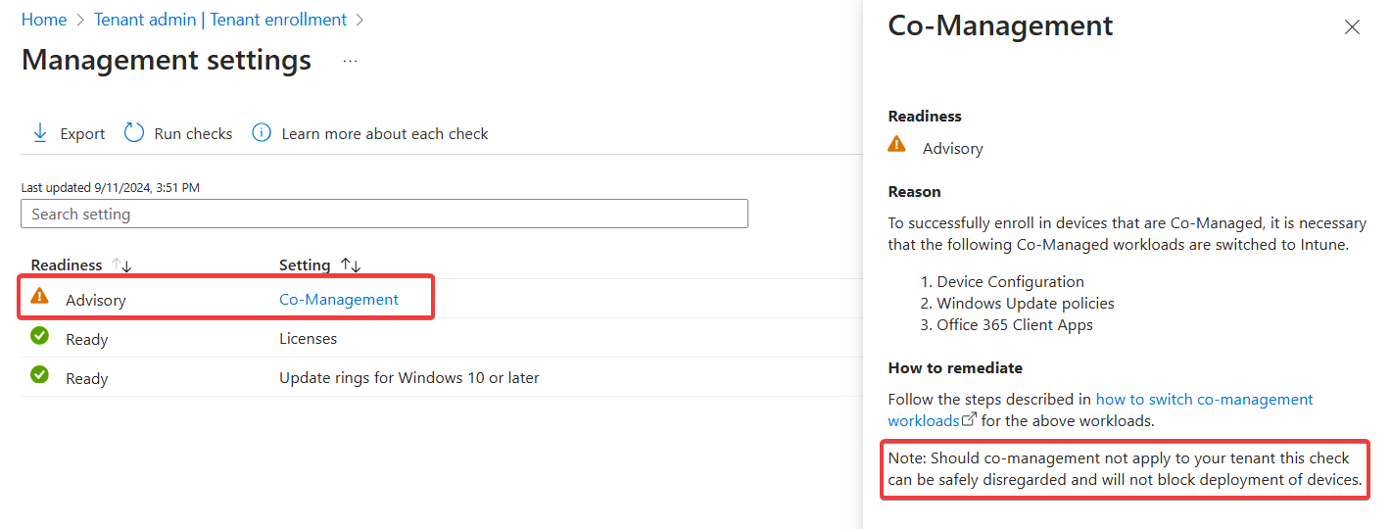Open the Co-Management setting link
This screenshot has height=529, width=1391.
point(339,300)
